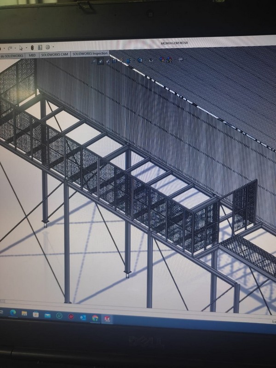Open File Explorer from the taskbar
The width and height of the screenshot is (276, 368).
coord(24,313)
